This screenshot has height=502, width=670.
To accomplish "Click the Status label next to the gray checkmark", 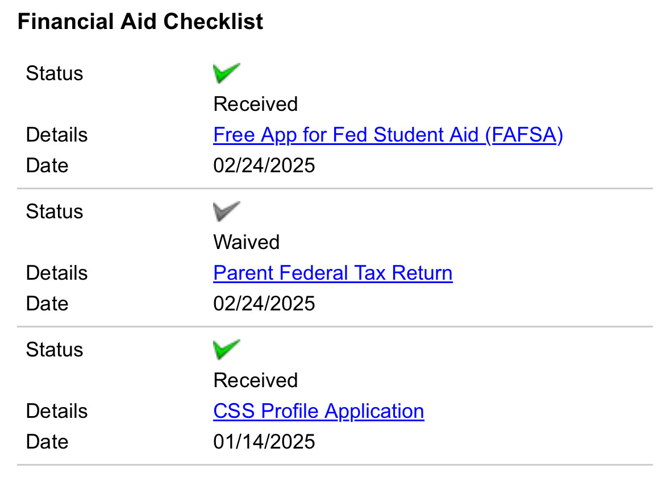I will pos(54,211).
